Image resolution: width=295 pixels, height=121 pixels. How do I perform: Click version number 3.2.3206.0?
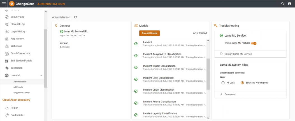click(65, 47)
